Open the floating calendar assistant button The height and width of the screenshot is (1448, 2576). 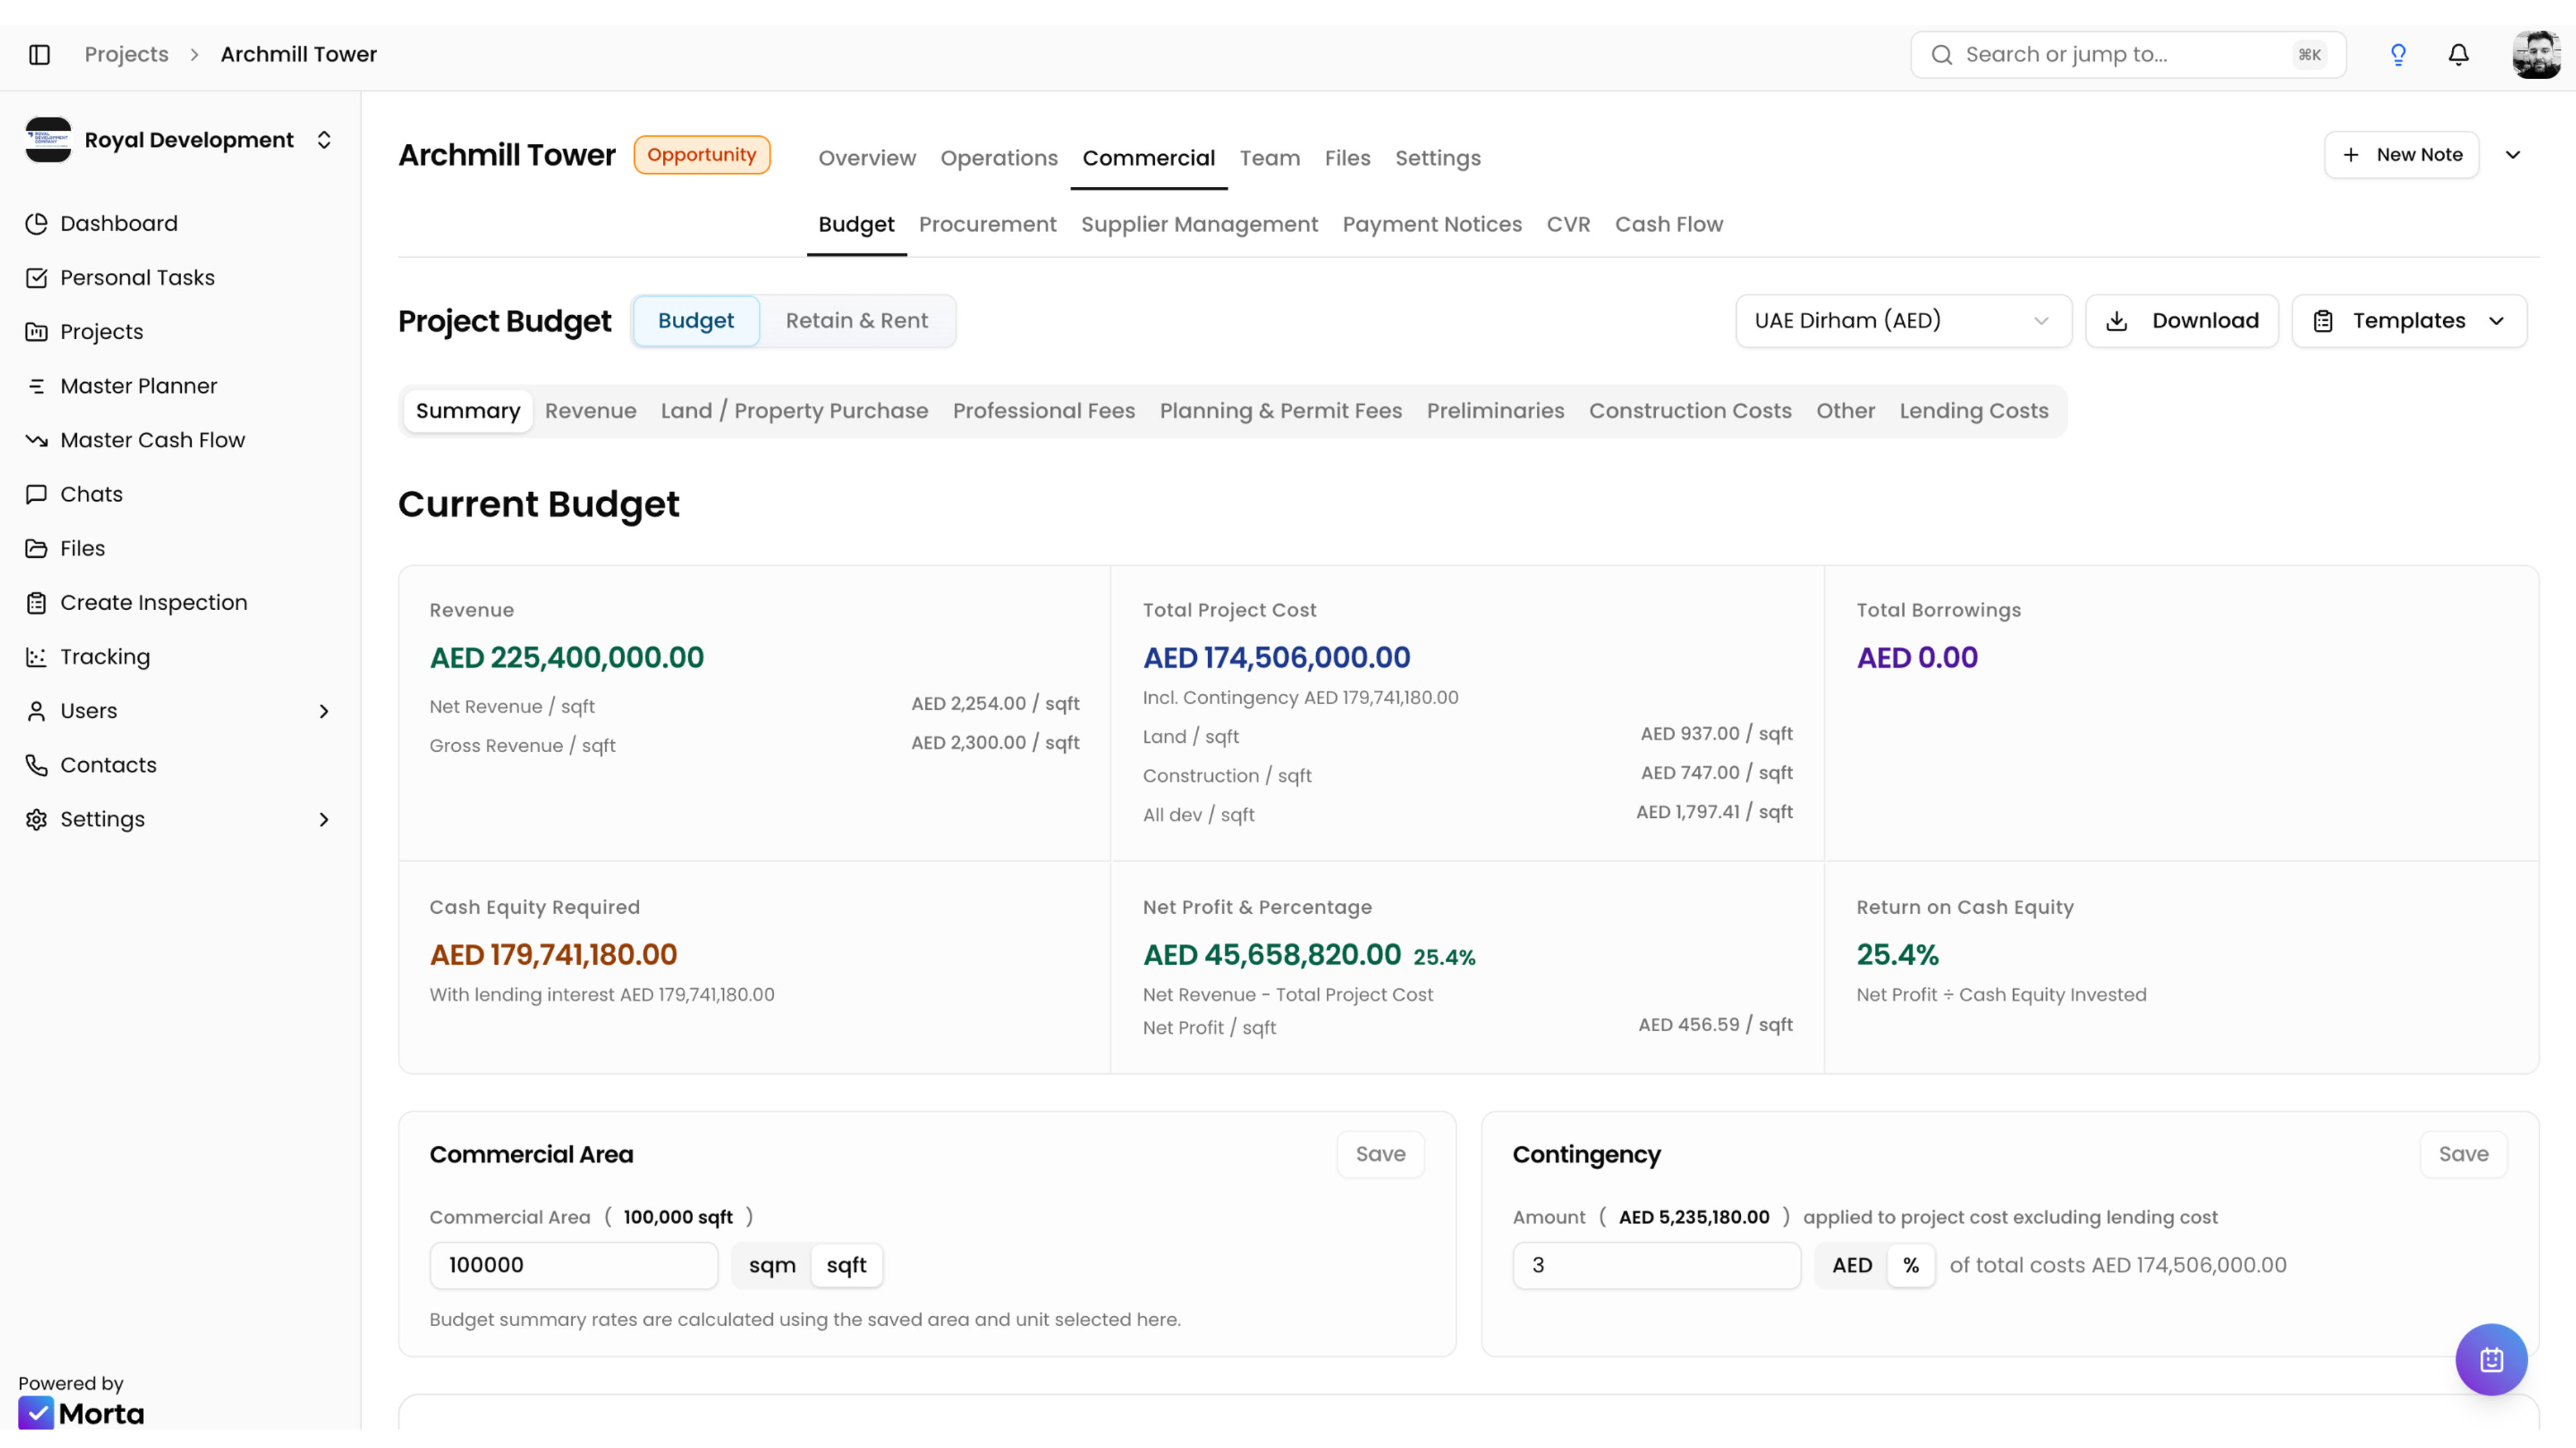2491,1359
